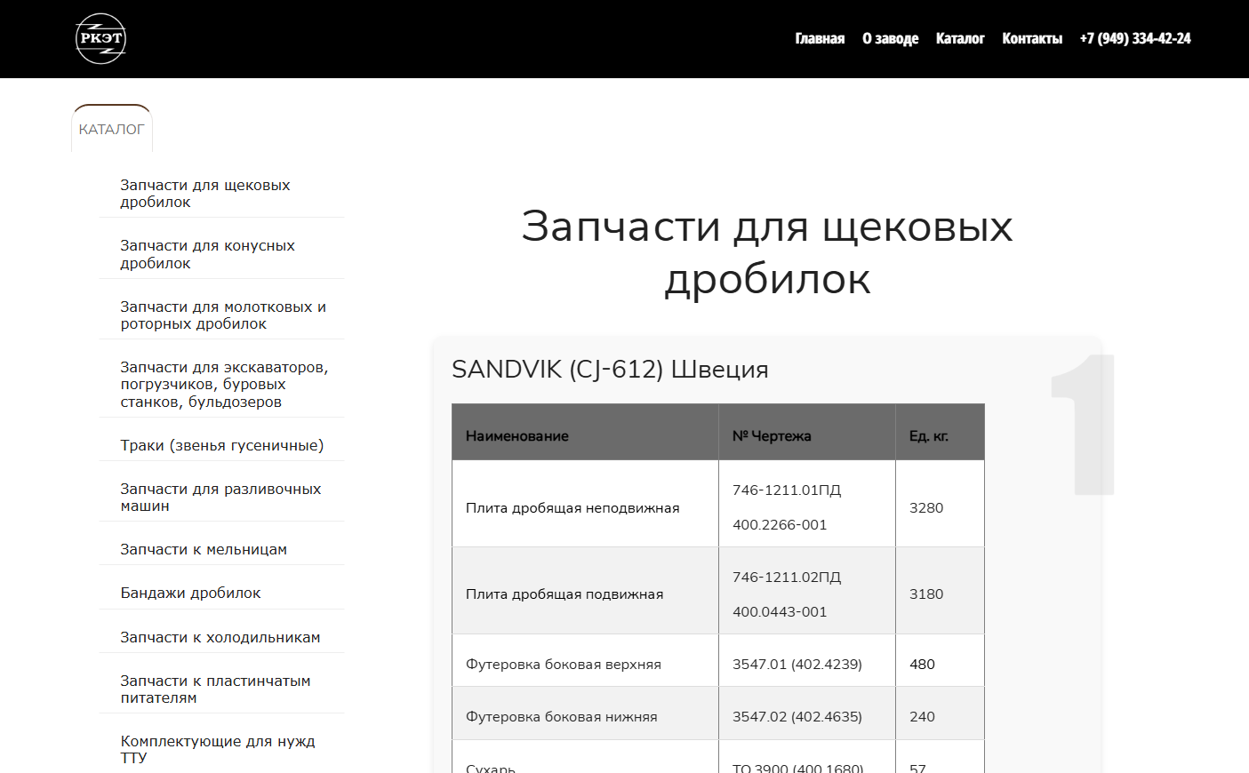Open Запчасти к холодильникам category

pos(220,637)
